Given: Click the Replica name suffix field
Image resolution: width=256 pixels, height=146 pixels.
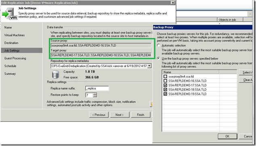Looking at the screenshot, I should point(97,88).
